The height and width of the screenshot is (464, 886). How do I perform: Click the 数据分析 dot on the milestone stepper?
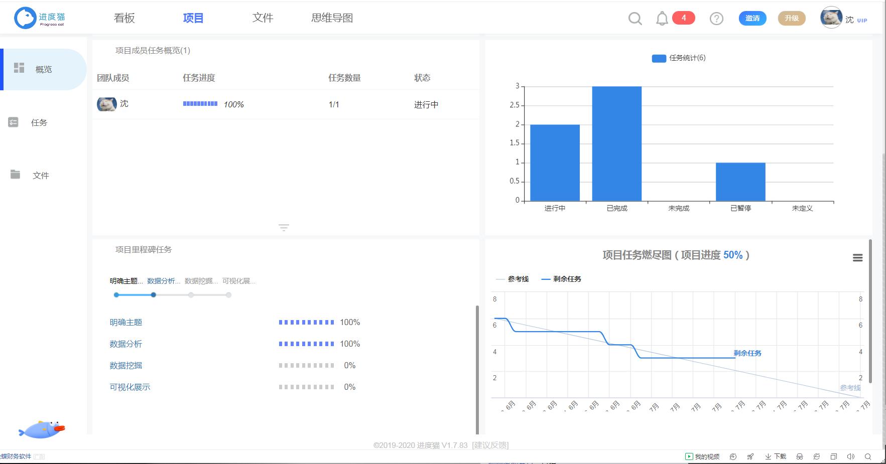click(154, 295)
